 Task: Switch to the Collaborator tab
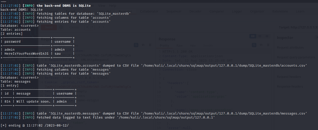149,11
